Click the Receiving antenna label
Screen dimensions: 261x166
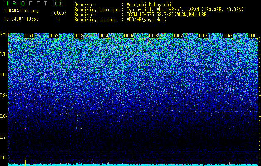(x=95, y=20)
